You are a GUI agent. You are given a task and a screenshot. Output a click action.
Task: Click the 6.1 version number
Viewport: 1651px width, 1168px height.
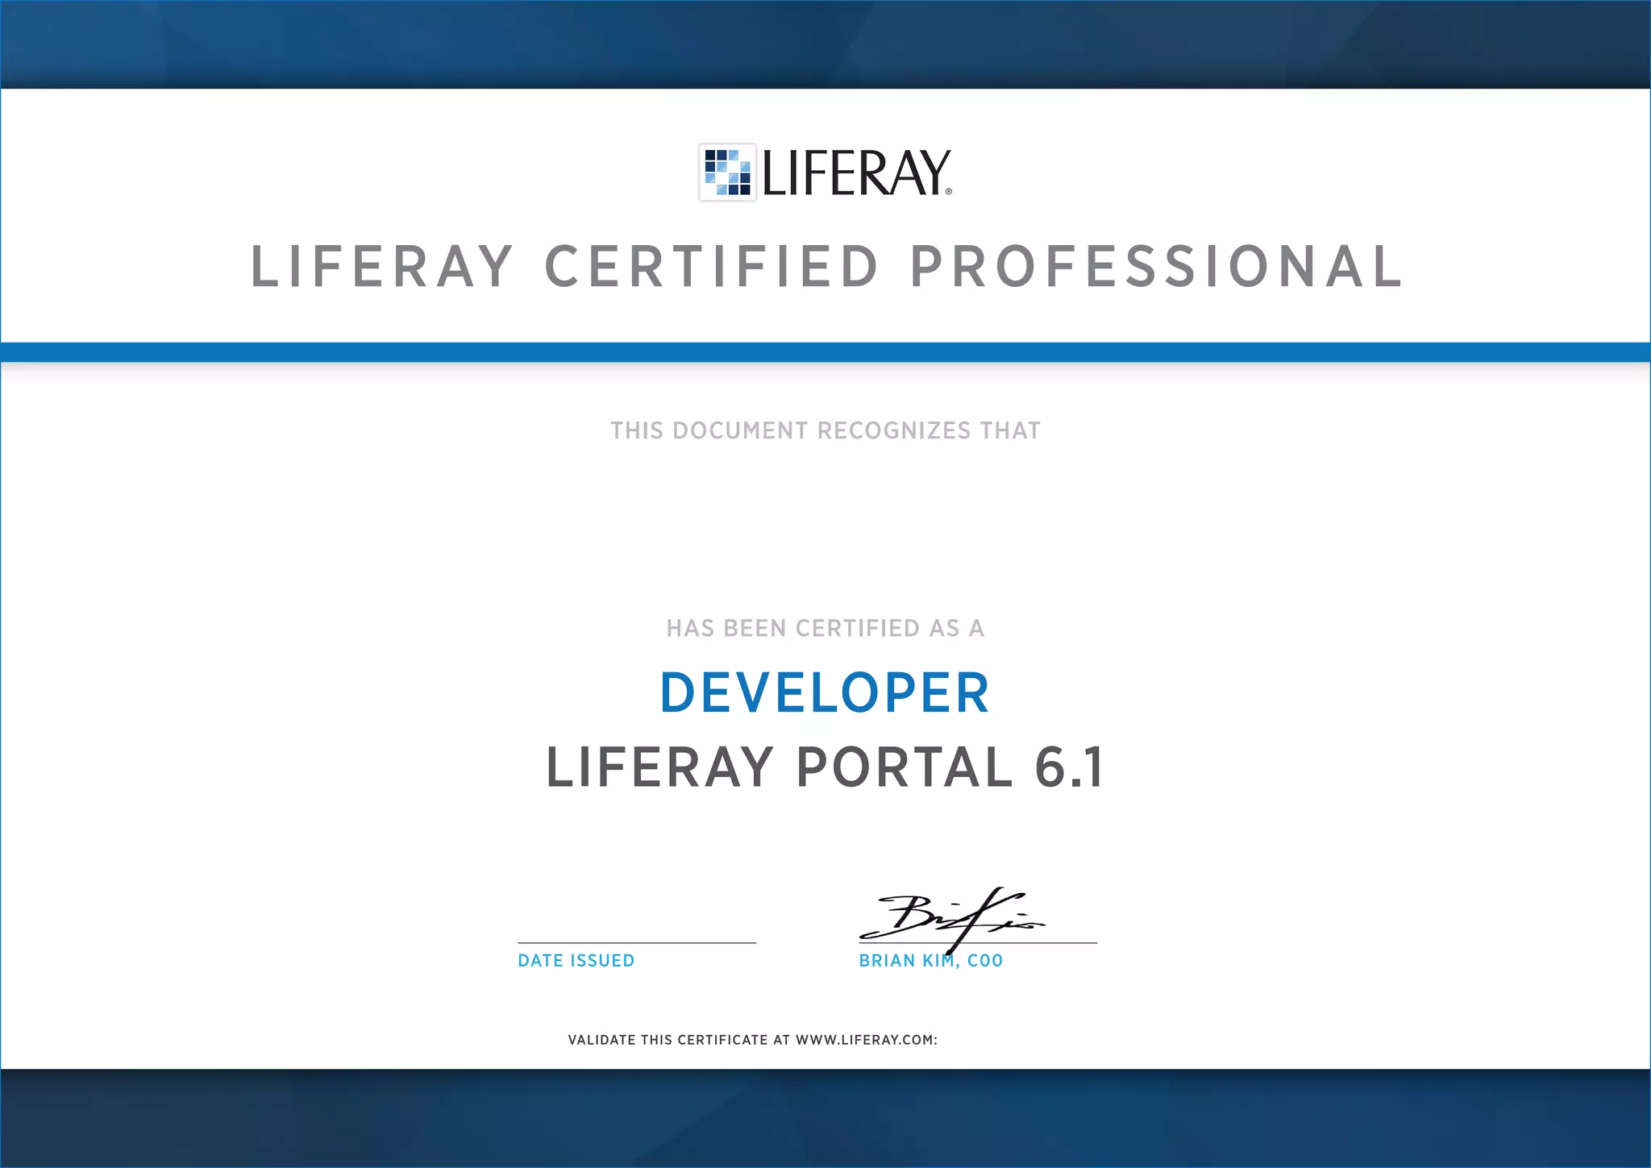1069,767
